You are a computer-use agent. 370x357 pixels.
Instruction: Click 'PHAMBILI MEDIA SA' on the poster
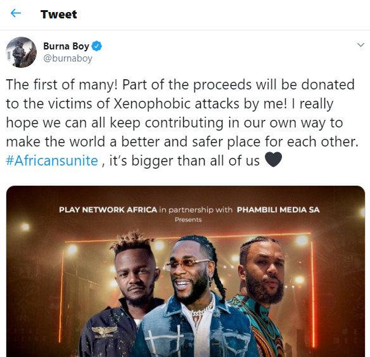278,210
